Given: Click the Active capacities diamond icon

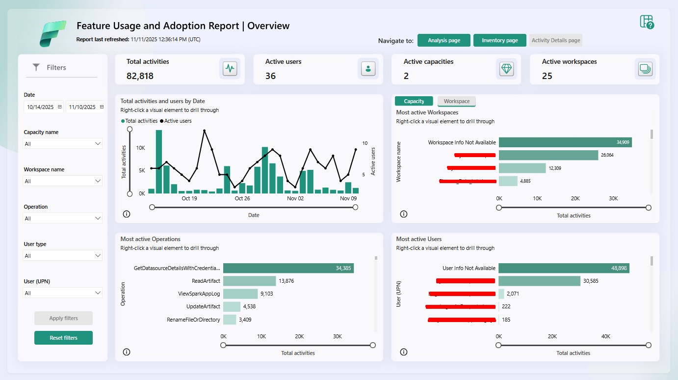Looking at the screenshot, I should point(506,69).
